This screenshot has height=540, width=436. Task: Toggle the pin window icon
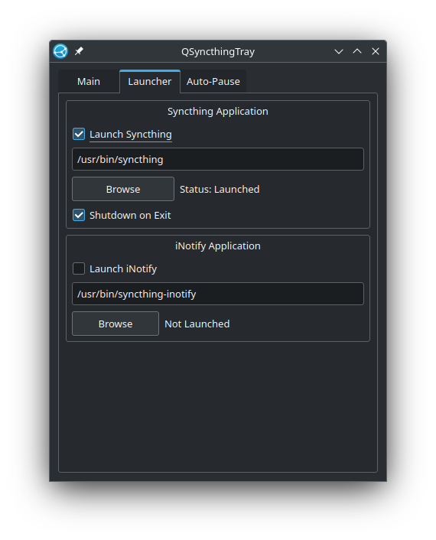point(79,51)
